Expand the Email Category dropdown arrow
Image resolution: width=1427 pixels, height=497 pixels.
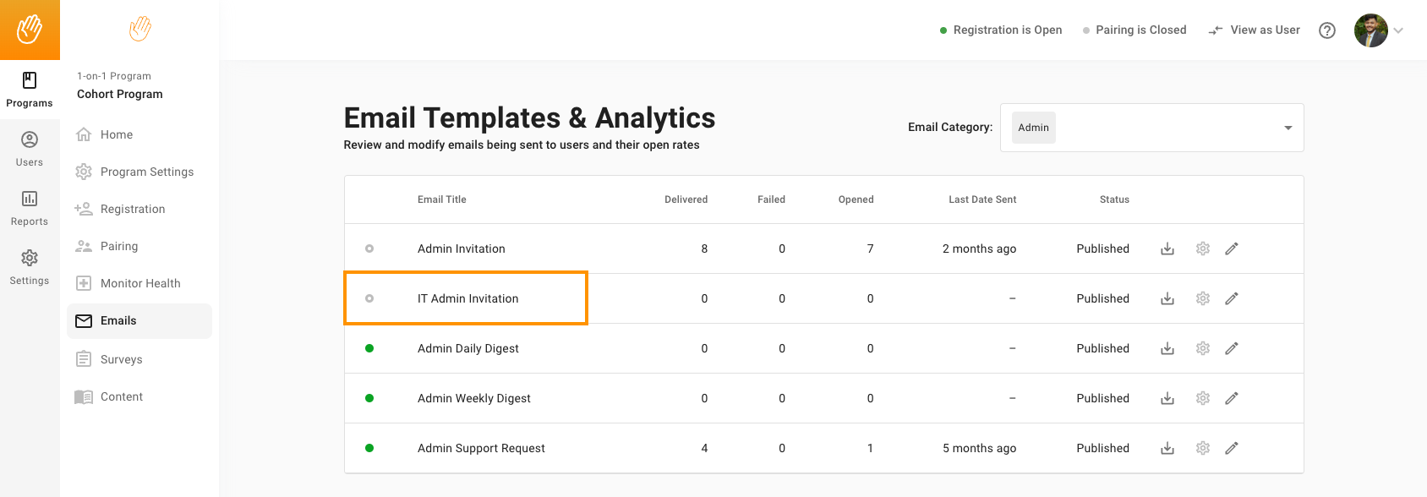[x=1288, y=128]
